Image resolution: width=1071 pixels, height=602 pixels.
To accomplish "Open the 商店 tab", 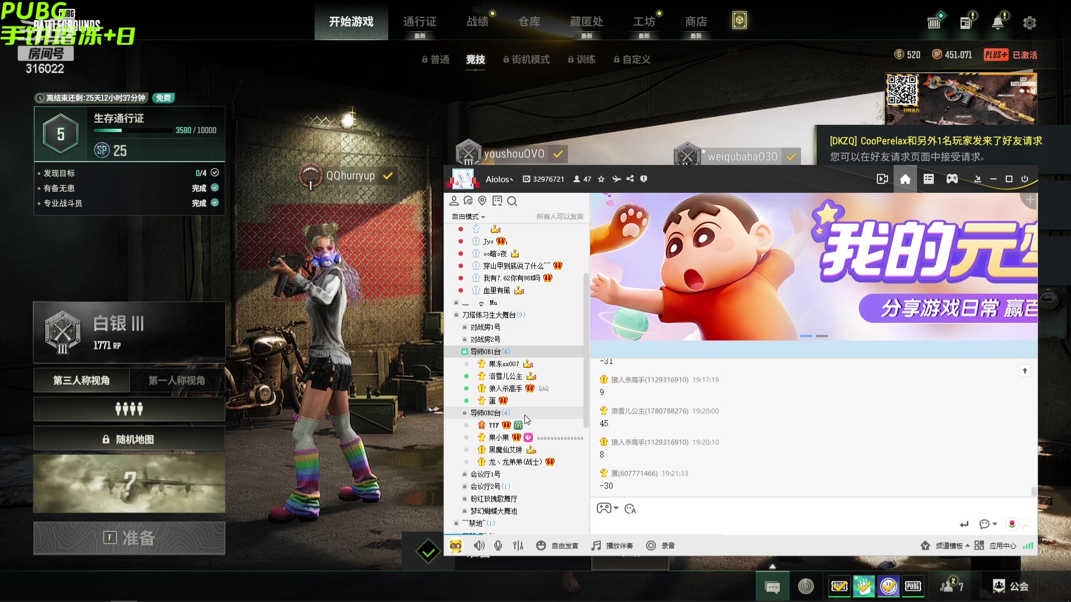I will [696, 22].
